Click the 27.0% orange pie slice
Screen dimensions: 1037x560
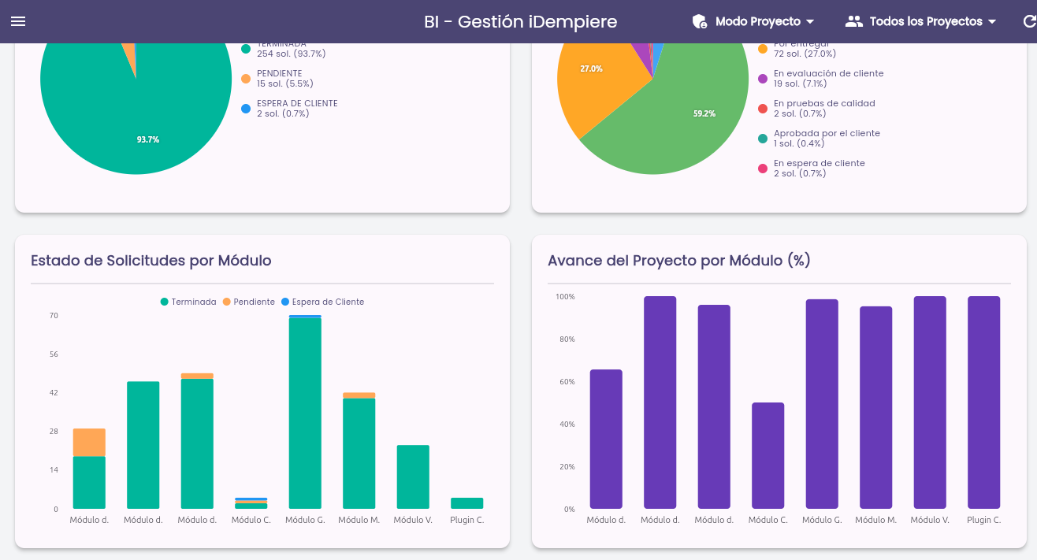click(599, 87)
